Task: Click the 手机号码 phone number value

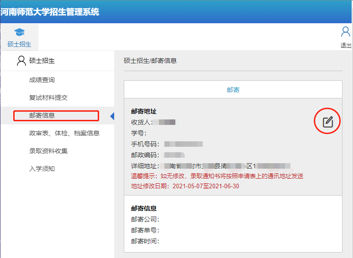Action: coord(184,144)
